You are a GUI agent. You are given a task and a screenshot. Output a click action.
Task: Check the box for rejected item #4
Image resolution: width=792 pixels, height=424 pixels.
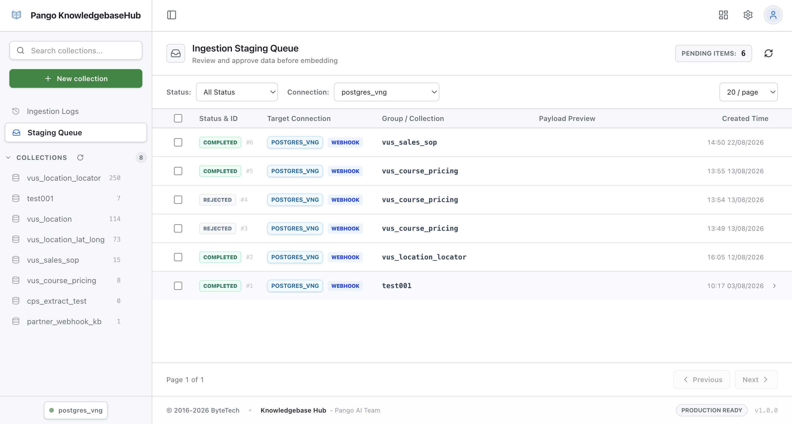coord(178,199)
